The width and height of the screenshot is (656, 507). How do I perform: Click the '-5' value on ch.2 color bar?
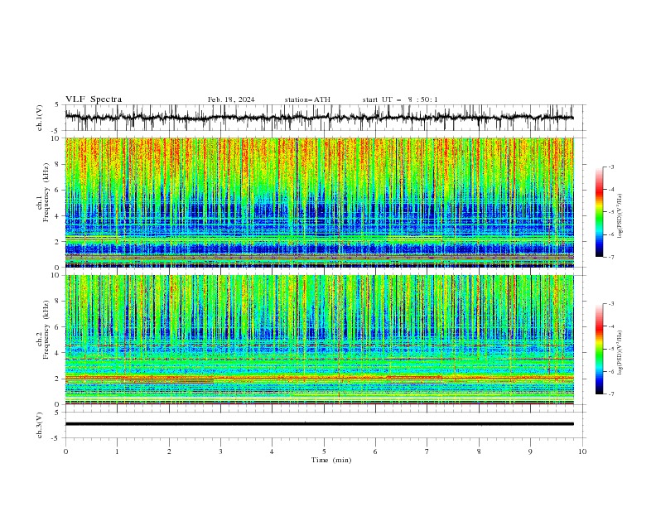[610, 349]
